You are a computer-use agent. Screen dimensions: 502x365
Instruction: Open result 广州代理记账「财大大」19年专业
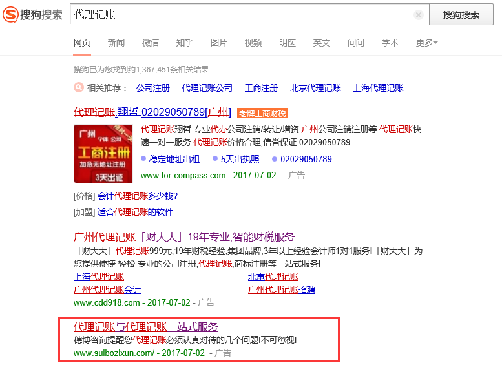184,237
